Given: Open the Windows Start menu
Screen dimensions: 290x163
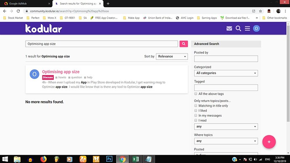Looking at the screenshot, I should click(5, 159).
